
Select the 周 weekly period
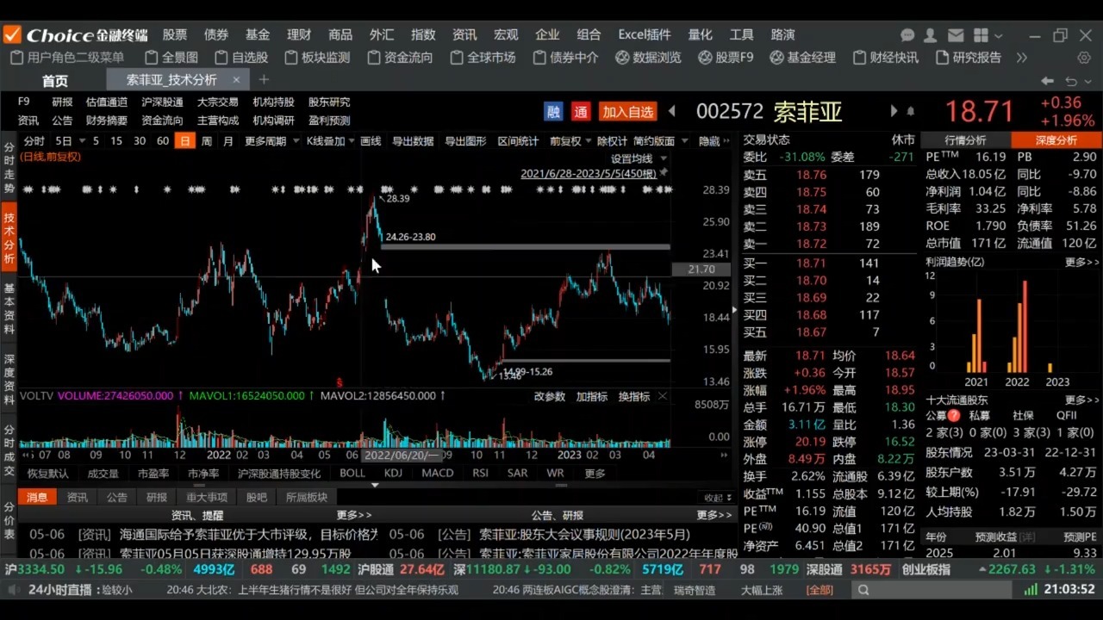pos(207,141)
